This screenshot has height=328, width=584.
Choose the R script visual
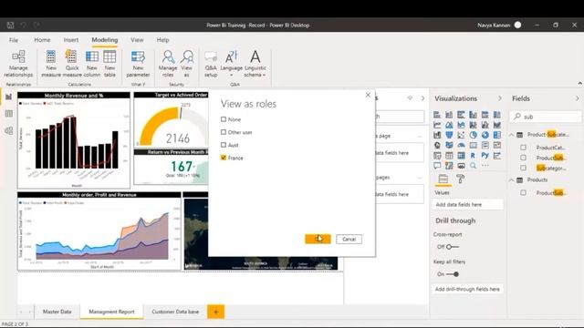click(473, 156)
